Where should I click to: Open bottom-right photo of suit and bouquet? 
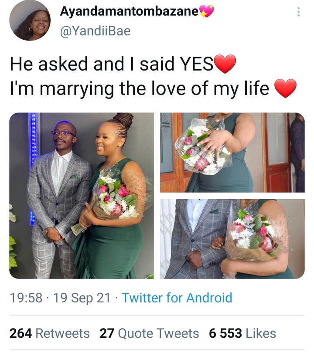232,239
